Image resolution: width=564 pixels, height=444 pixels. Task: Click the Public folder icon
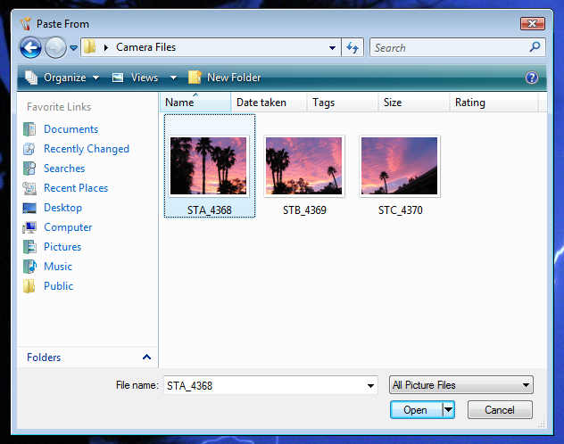pos(29,286)
